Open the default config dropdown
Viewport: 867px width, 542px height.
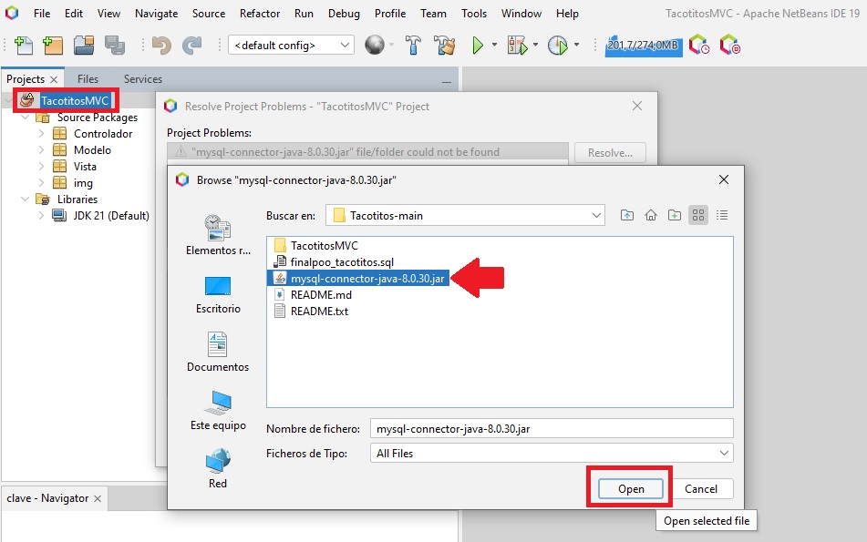pos(291,46)
